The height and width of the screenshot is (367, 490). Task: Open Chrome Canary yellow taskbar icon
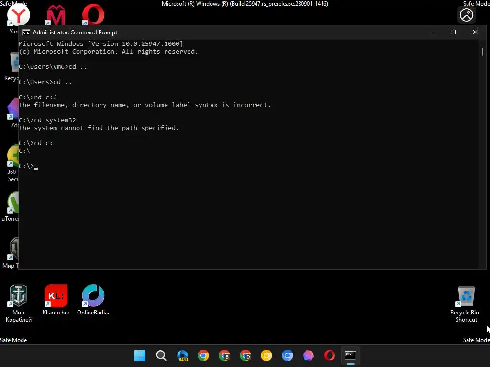tap(266, 356)
